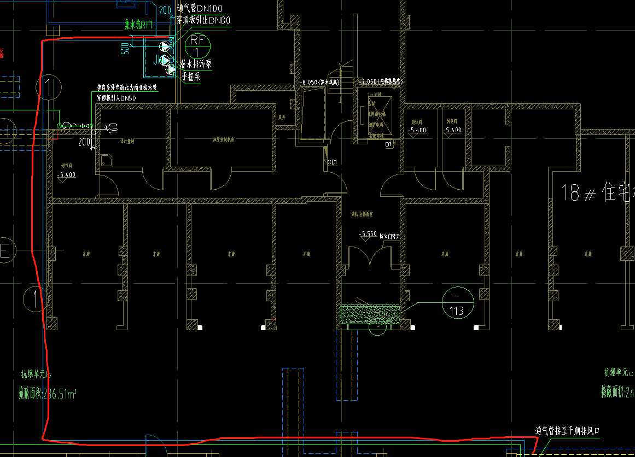The height and width of the screenshot is (457, 635).
Task: Select the '穿顶板引入DN50' annotation
Action: [x=116, y=98]
